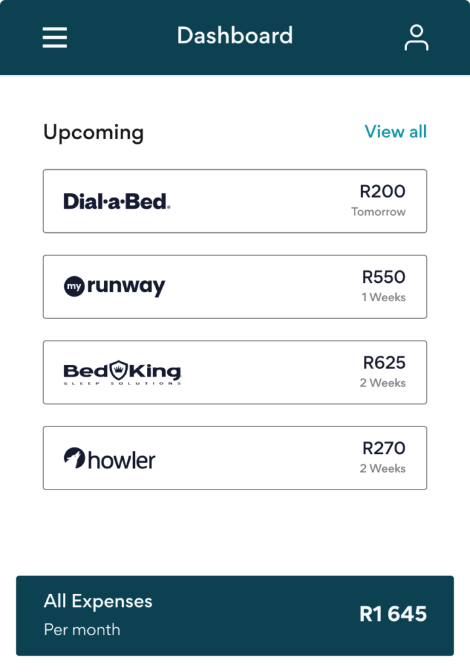Click the Dashboard title
Image resolution: width=470 pixels, height=672 pixels.
(235, 35)
